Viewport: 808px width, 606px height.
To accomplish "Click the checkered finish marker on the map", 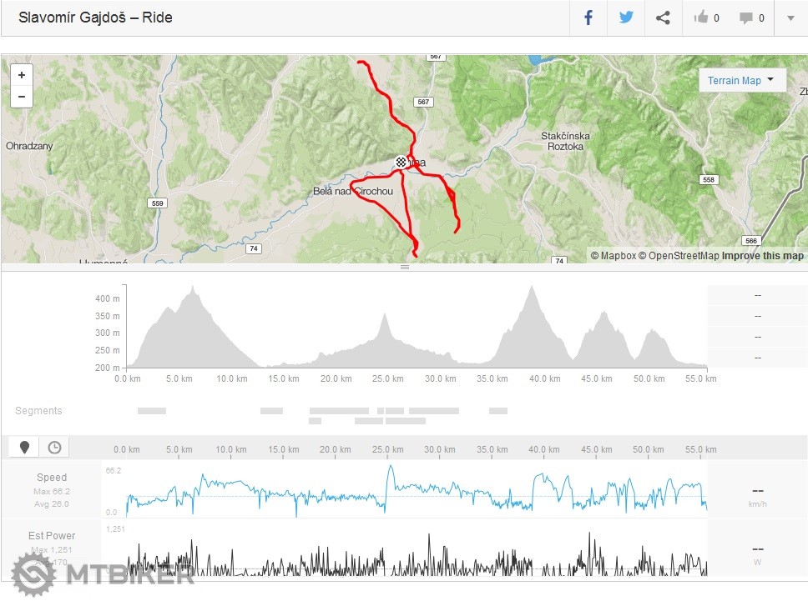I will click(401, 162).
